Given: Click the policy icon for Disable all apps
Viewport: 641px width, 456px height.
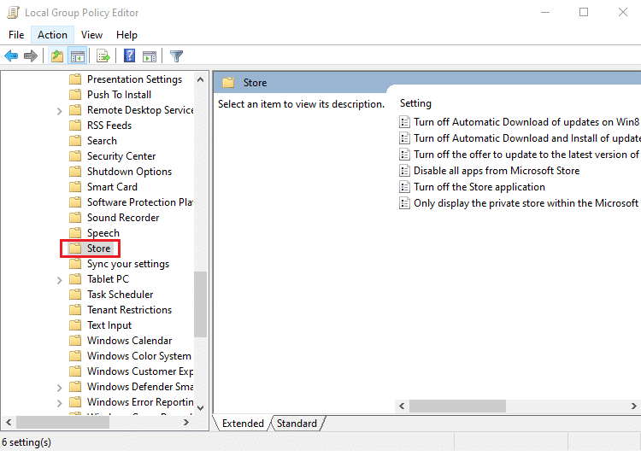Looking at the screenshot, I should (404, 171).
